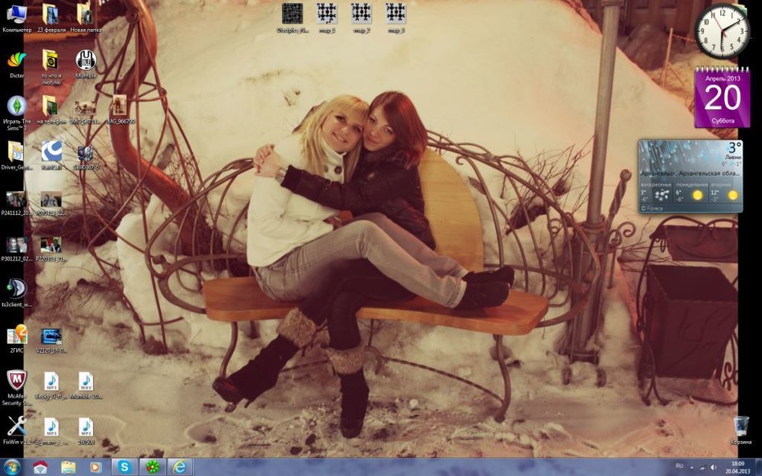The width and height of the screenshot is (762, 476).
Task: Open the Mumble desktop shortcut
Action: (x=85, y=61)
